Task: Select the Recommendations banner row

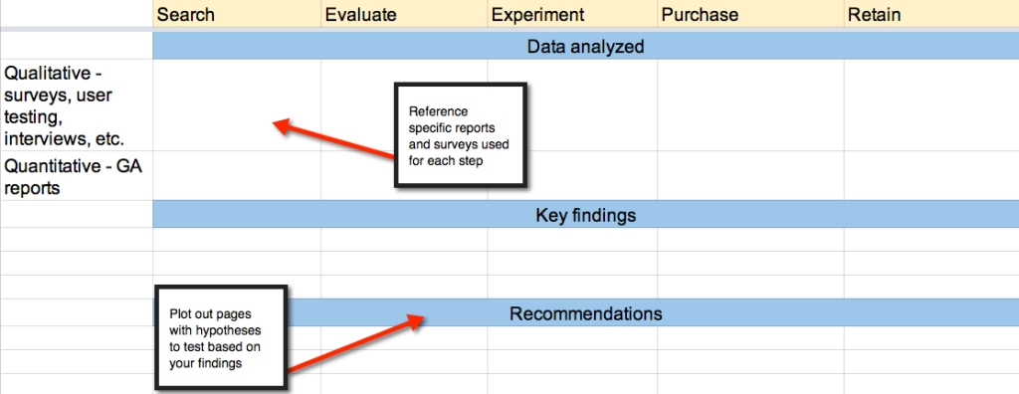Action: (585, 313)
